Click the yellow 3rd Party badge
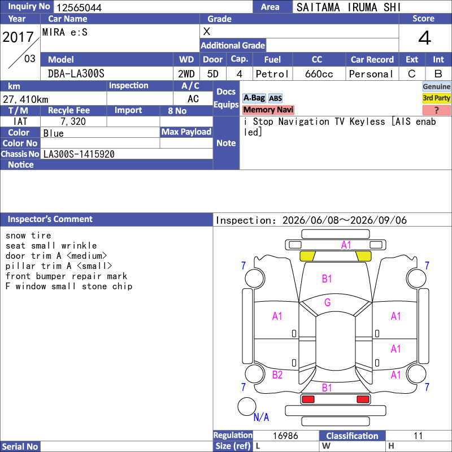452x452 pixels. pyautogui.click(x=436, y=98)
